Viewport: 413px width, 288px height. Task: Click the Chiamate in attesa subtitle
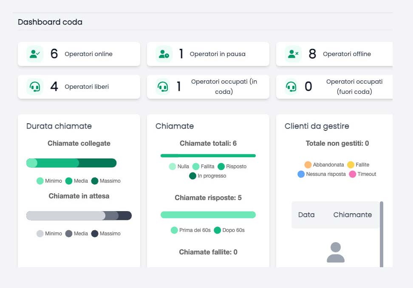point(79,196)
